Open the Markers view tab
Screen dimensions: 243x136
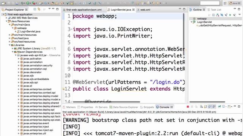tap(69, 107)
